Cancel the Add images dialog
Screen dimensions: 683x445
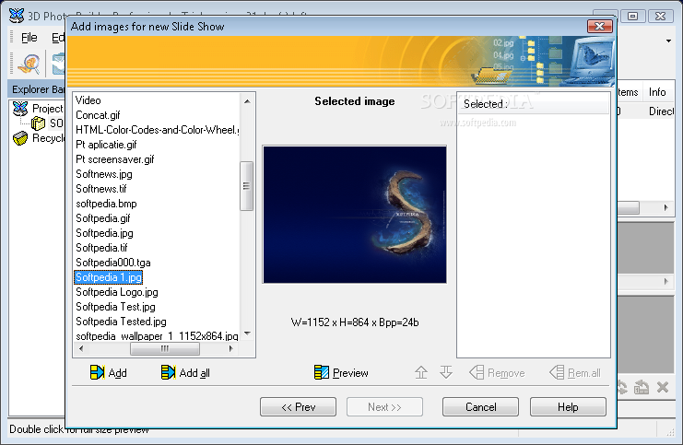click(x=480, y=406)
